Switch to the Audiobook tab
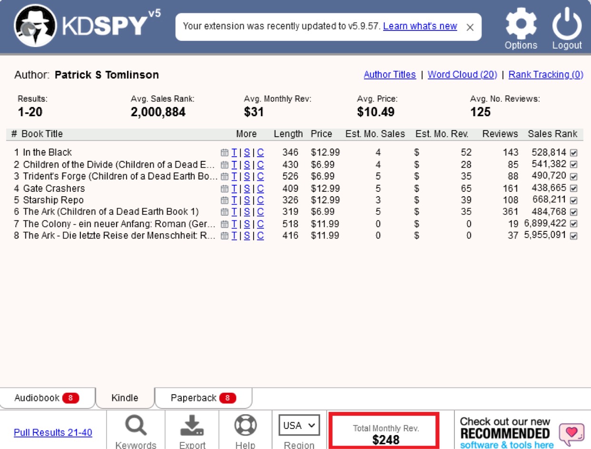The height and width of the screenshot is (449, 591). click(x=47, y=398)
